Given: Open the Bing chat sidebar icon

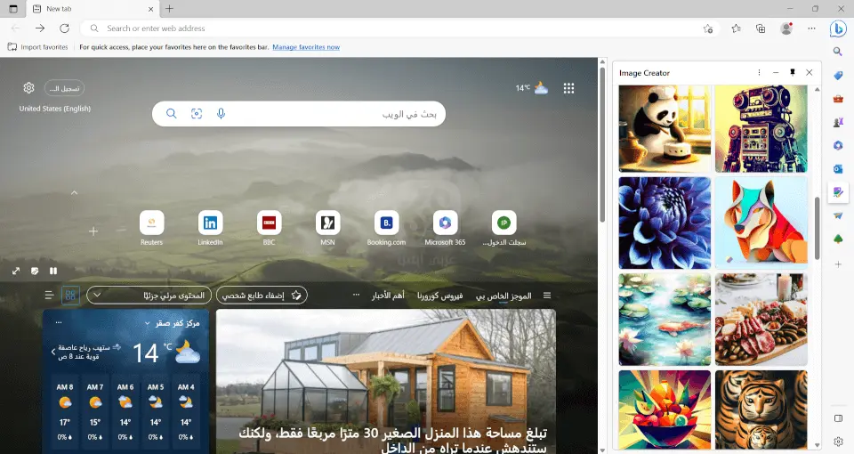Looking at the screenshot, I should [838, 28].
